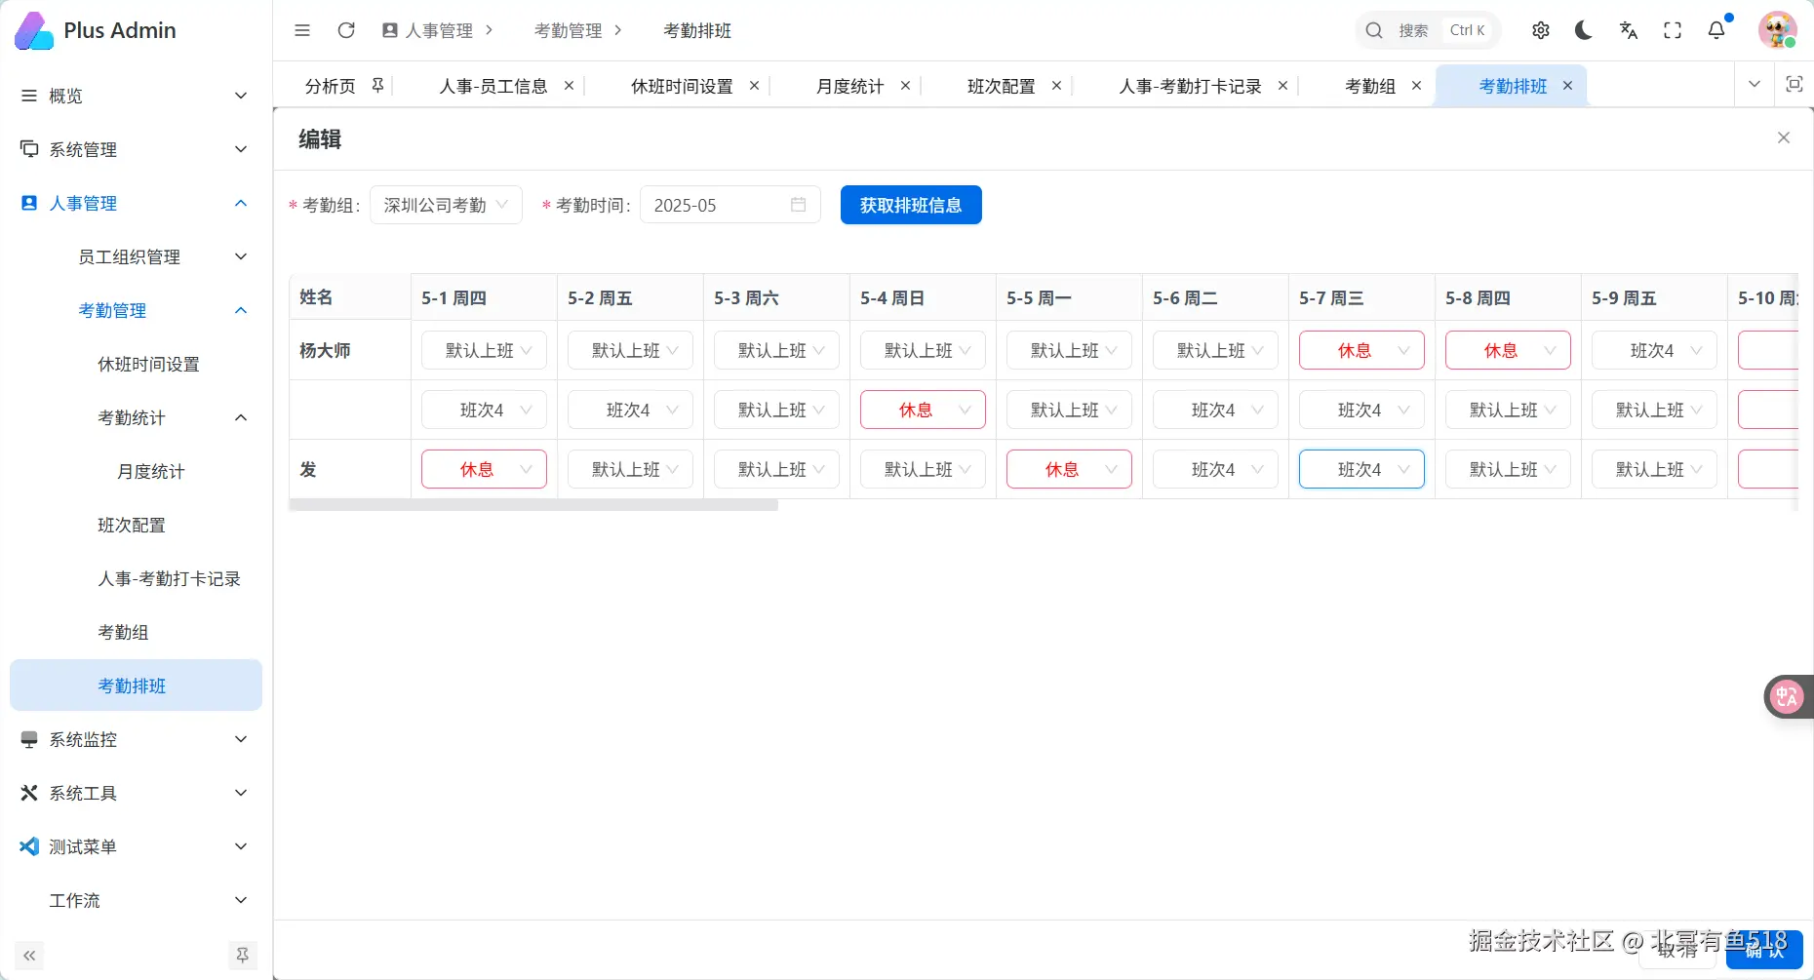Close the 月度统计 tab
The image size is (1814, 980).
[905, 86]
